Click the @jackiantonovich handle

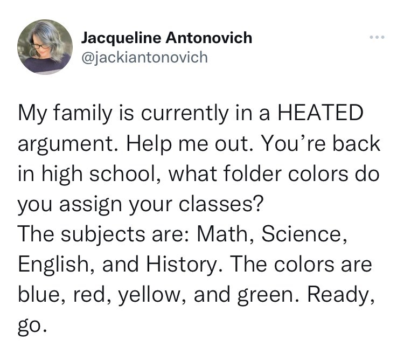[x=144, y=56]
